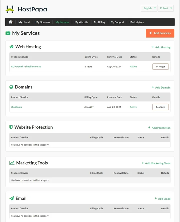The image size is (180, 222).
Task: Click the globe icon beside Domains
Action: coord(11,87)
